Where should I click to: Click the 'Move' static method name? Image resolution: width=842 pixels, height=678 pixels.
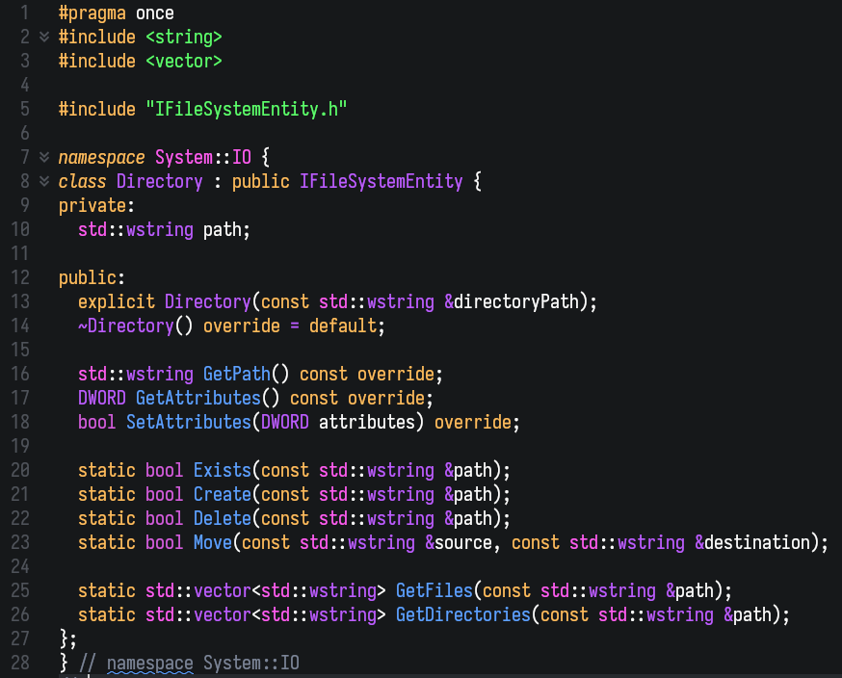[213, 543]
